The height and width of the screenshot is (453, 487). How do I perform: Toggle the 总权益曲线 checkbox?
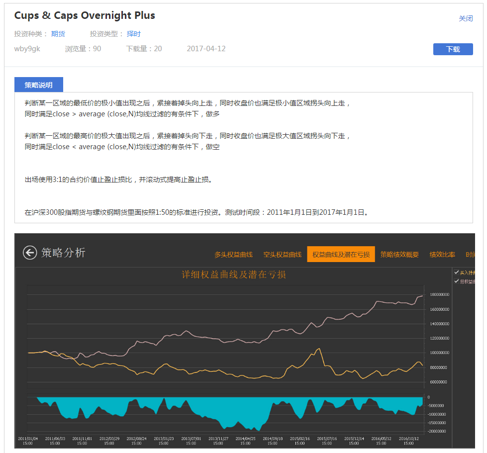457,281
